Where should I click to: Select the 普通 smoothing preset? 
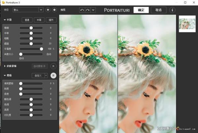click(x=27, y=20)
